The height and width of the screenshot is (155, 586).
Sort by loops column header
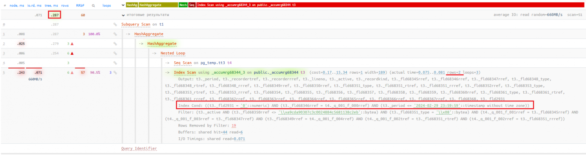[107, 6]
